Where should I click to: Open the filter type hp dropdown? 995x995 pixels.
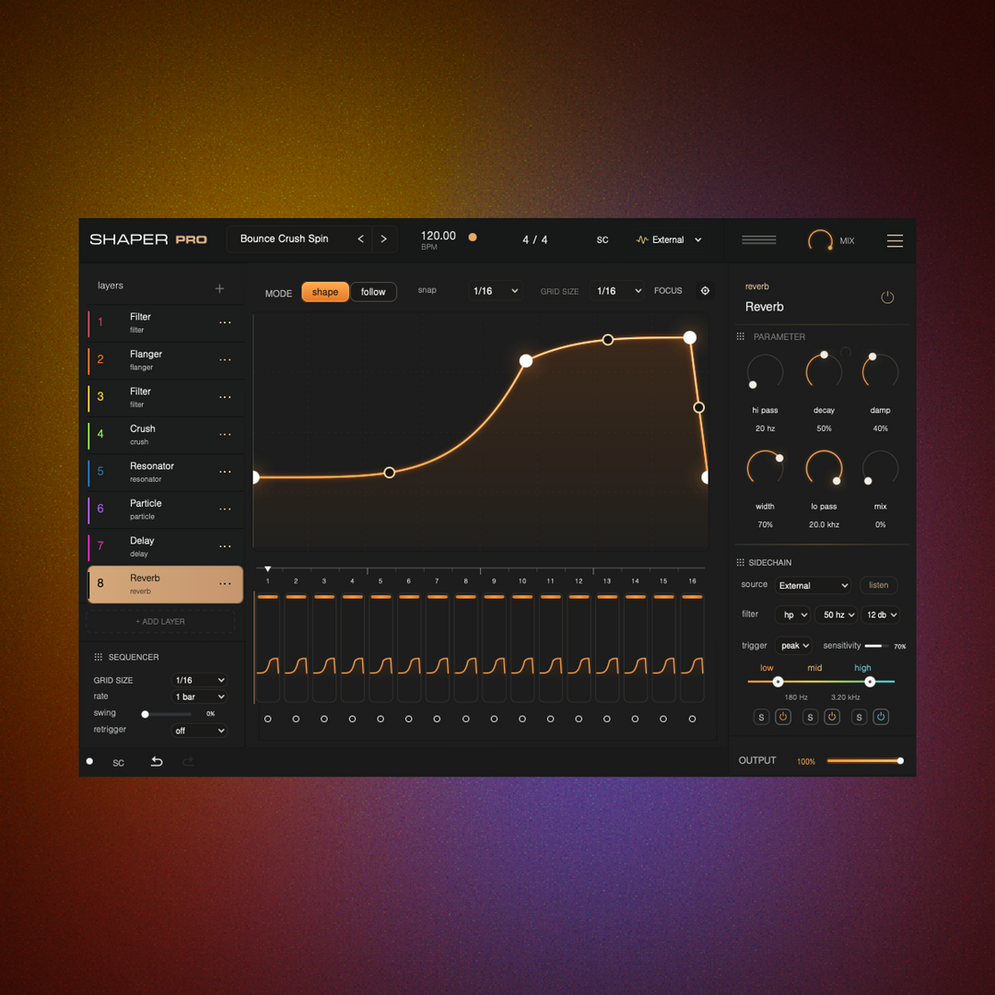tap(792, 615)
